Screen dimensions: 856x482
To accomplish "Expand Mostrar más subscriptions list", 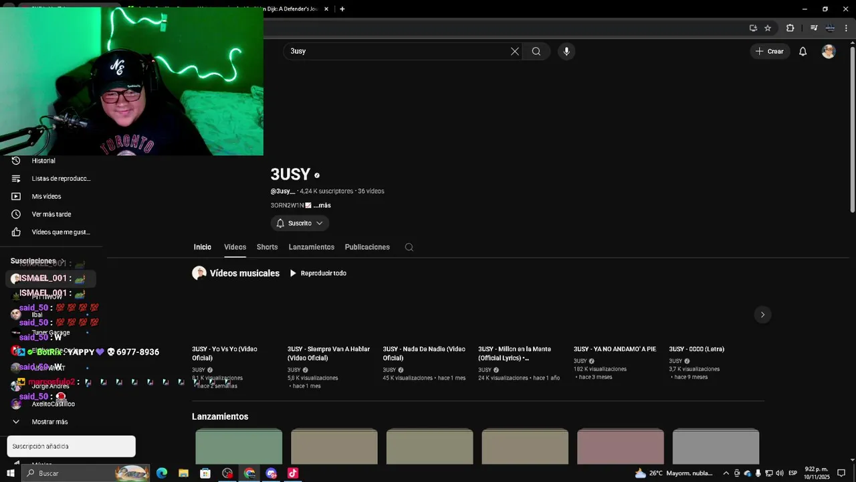I will point(51,422).
